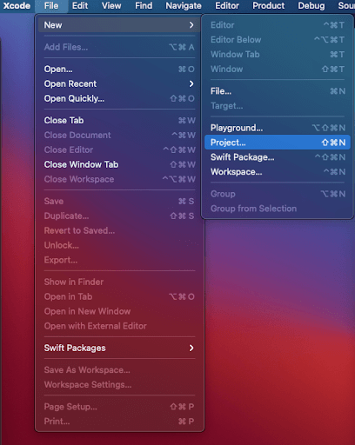355x445 pixels.
Task: Expand the Open Recent submenu arrow
Action: 191,84
